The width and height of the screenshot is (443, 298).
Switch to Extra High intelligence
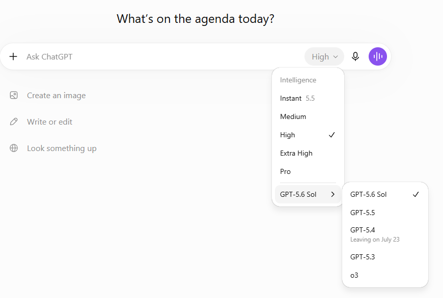(x=308, y=153)
